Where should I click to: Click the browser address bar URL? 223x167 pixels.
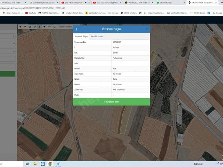(32, 8)
